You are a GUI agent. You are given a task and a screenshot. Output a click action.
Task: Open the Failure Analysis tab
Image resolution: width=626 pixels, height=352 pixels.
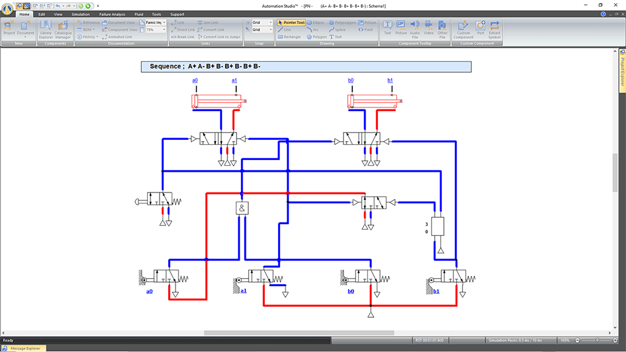coord(112,14)
